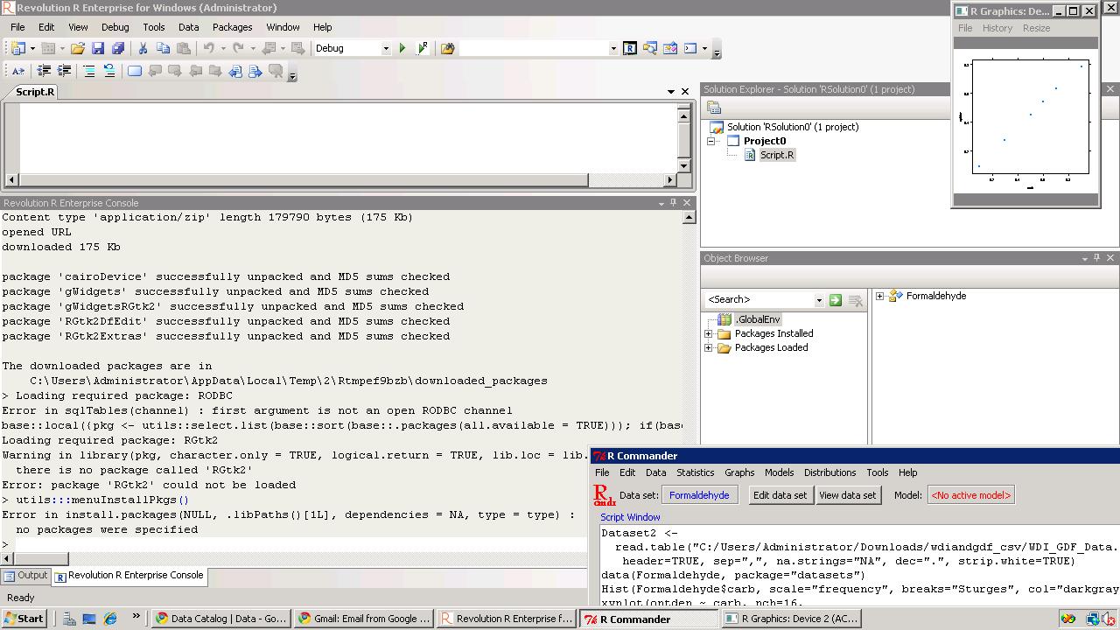
Task: Click the Open File folder icon
Action: click(78, 49)
